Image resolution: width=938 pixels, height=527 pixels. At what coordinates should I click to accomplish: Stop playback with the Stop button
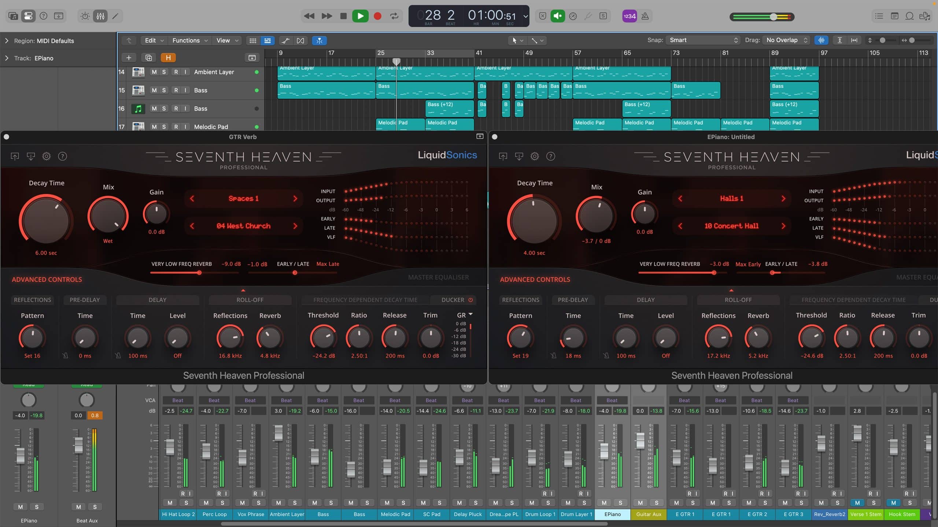coord(343,16)
